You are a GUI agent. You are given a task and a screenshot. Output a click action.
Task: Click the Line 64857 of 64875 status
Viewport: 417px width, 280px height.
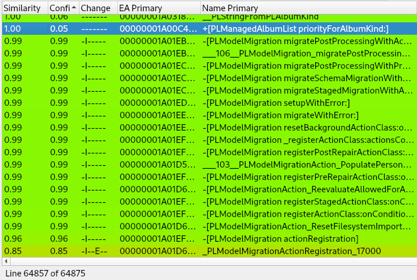pyautogui.click(x=45, y=274)
